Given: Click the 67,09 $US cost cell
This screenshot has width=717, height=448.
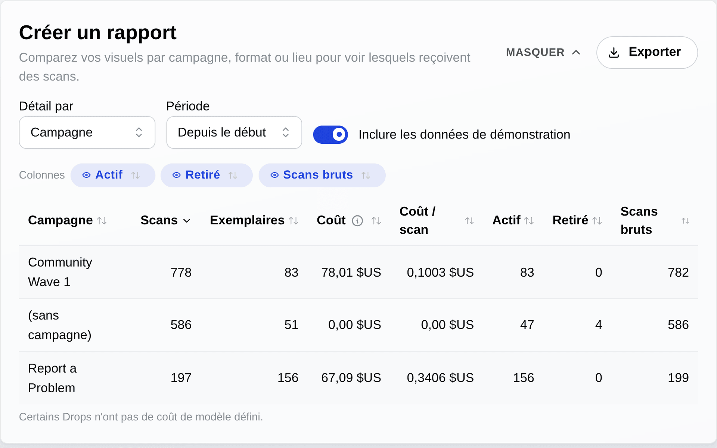Looking at the screenshot, I should pyautogui.click(x=351, y=378).
